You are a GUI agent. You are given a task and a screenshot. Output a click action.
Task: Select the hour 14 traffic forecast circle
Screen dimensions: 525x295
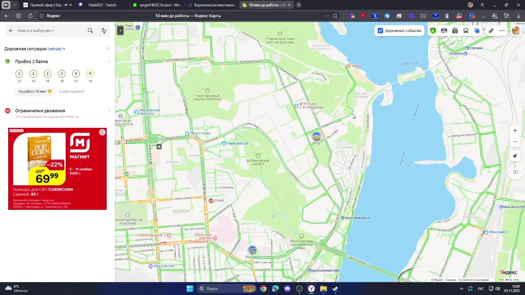tap(34, 74)
